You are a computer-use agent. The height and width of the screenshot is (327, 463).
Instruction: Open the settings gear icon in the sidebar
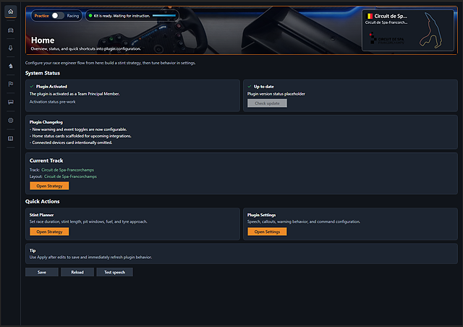point(11,120)
